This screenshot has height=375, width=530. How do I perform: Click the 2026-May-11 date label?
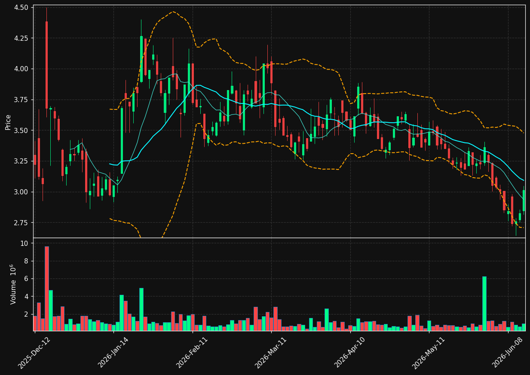coord(428,353)
